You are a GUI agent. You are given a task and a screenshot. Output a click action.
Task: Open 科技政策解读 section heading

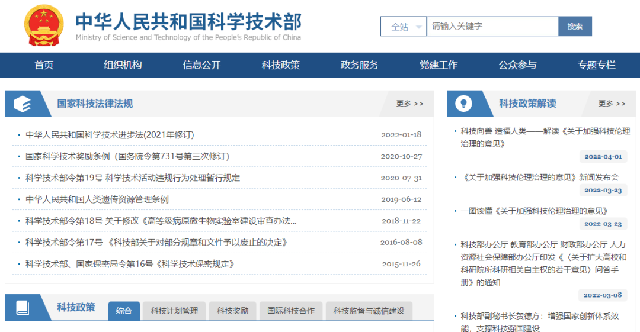pos(527,104)
